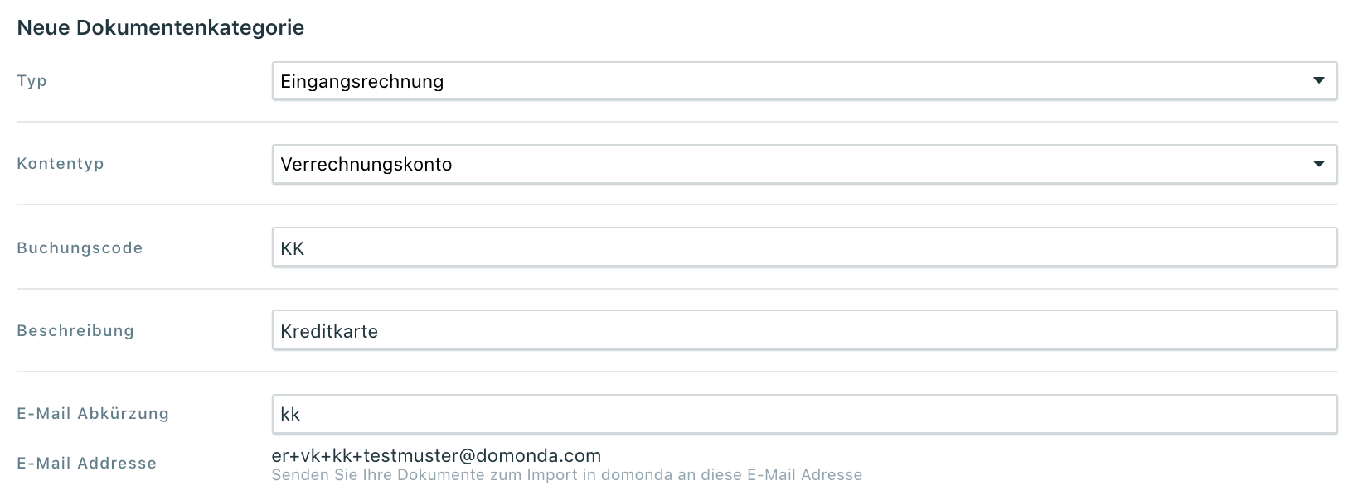Screen dimensions: 1358x495
Task: Focus the E-Mail Abkürzung input field
Action: coord(804,414)
